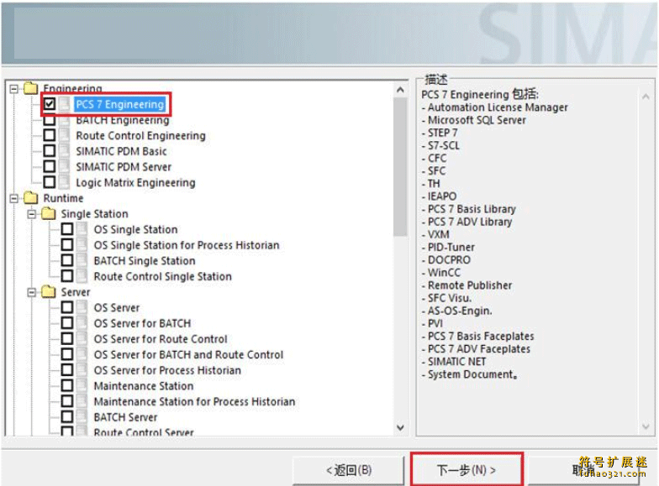Click icon beside OS Server for Process Historian
Image resolution: width=659 pixels, height=486 pixels.
tap(82, 370)
